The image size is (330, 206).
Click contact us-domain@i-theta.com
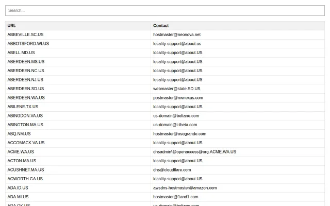point(175,125)
